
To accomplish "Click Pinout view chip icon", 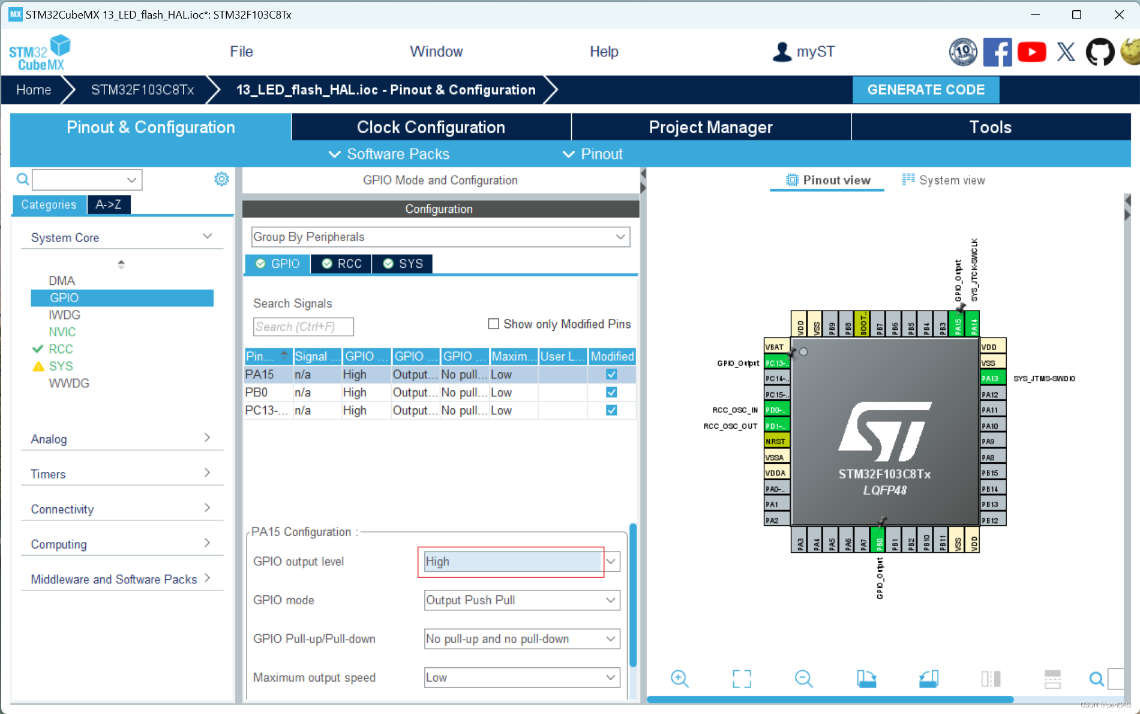I will pyautogui.click(x=792, y=180).
